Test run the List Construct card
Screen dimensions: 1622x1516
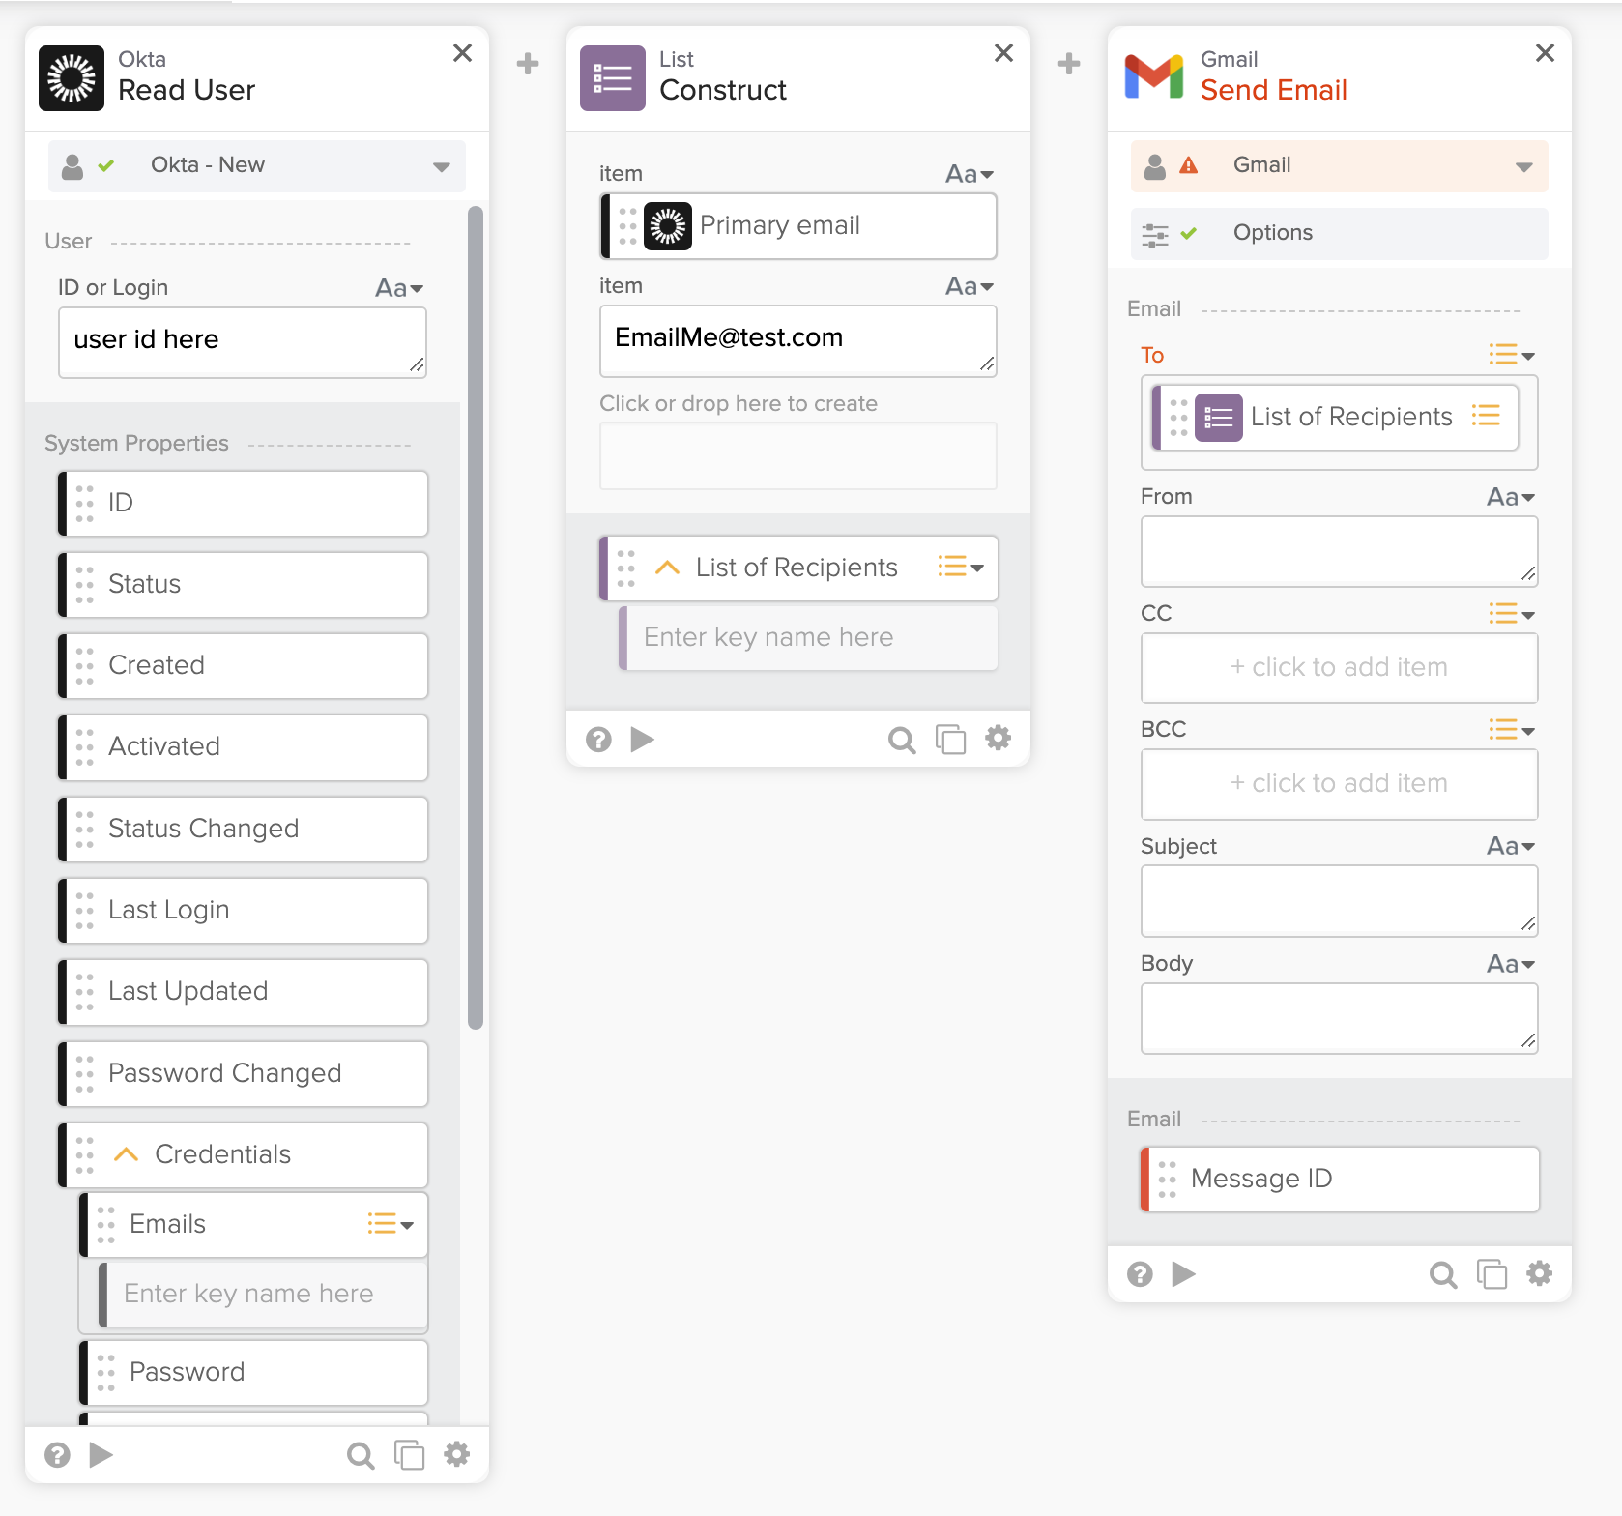(643, 739)
